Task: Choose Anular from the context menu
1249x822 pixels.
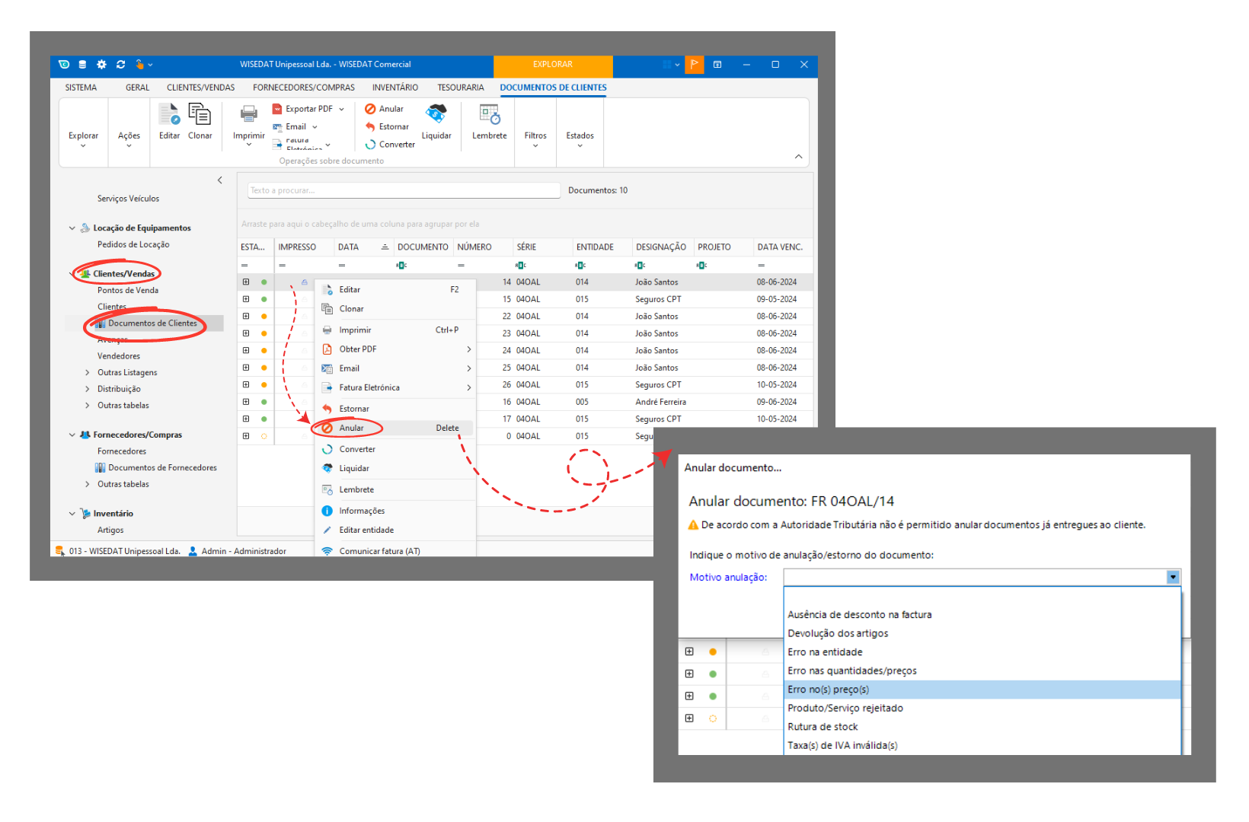Action: pyautogui.click(x=352, y=429)
